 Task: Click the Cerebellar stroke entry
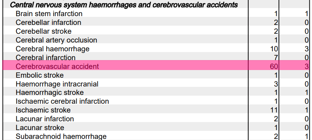click(44, 31)
